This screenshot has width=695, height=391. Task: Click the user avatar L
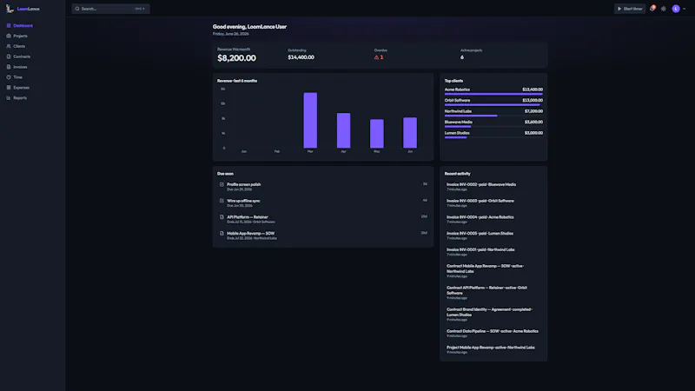tap(676, 9)
